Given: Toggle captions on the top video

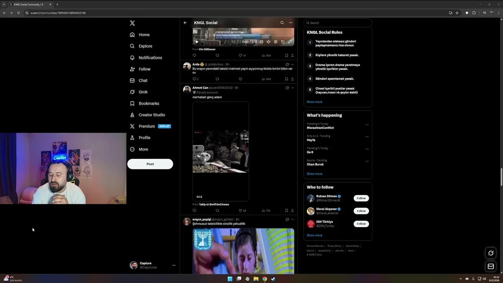Looking at the screenshot, I should (x=261, y=42).
